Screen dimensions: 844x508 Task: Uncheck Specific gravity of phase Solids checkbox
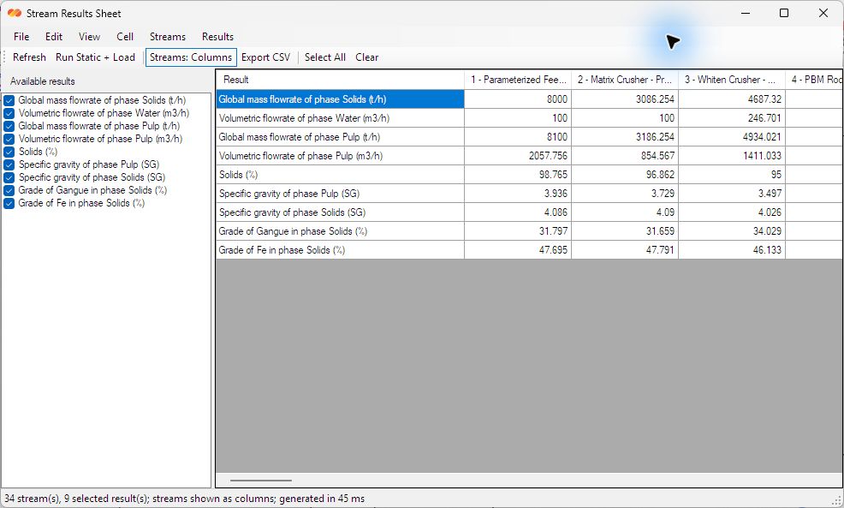pyautogui.click(x=9, y=178)
